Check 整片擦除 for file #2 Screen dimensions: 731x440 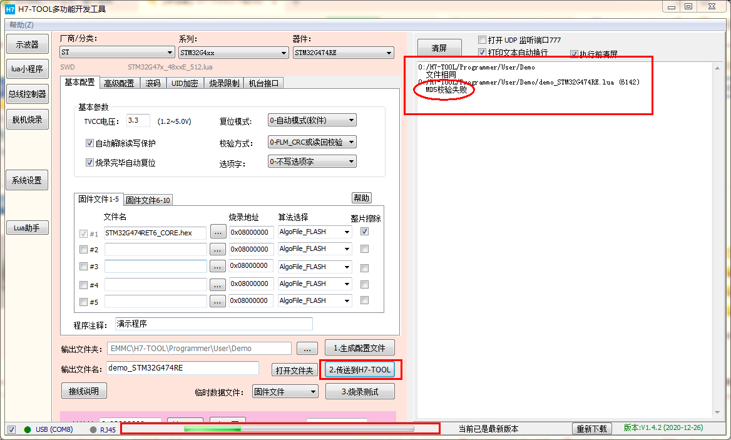[365, 249]
